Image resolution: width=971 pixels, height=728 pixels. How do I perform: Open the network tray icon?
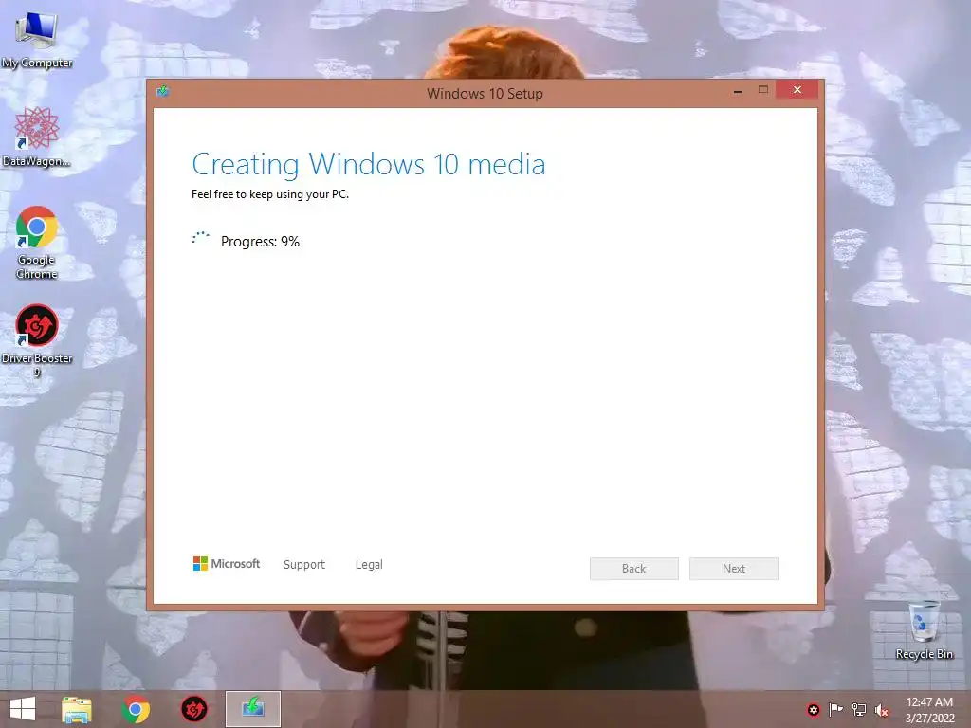point(859,710)
